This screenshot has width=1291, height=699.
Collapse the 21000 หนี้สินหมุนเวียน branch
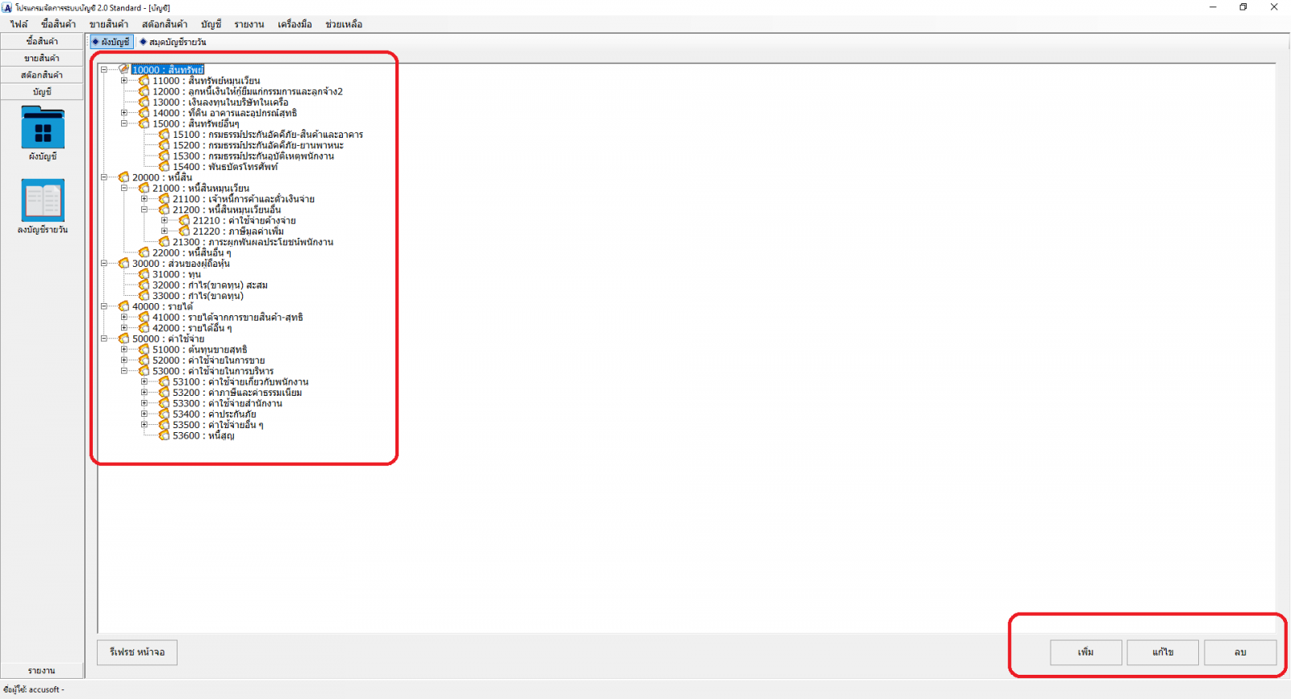pyautogui.click(x=124, y=188)
